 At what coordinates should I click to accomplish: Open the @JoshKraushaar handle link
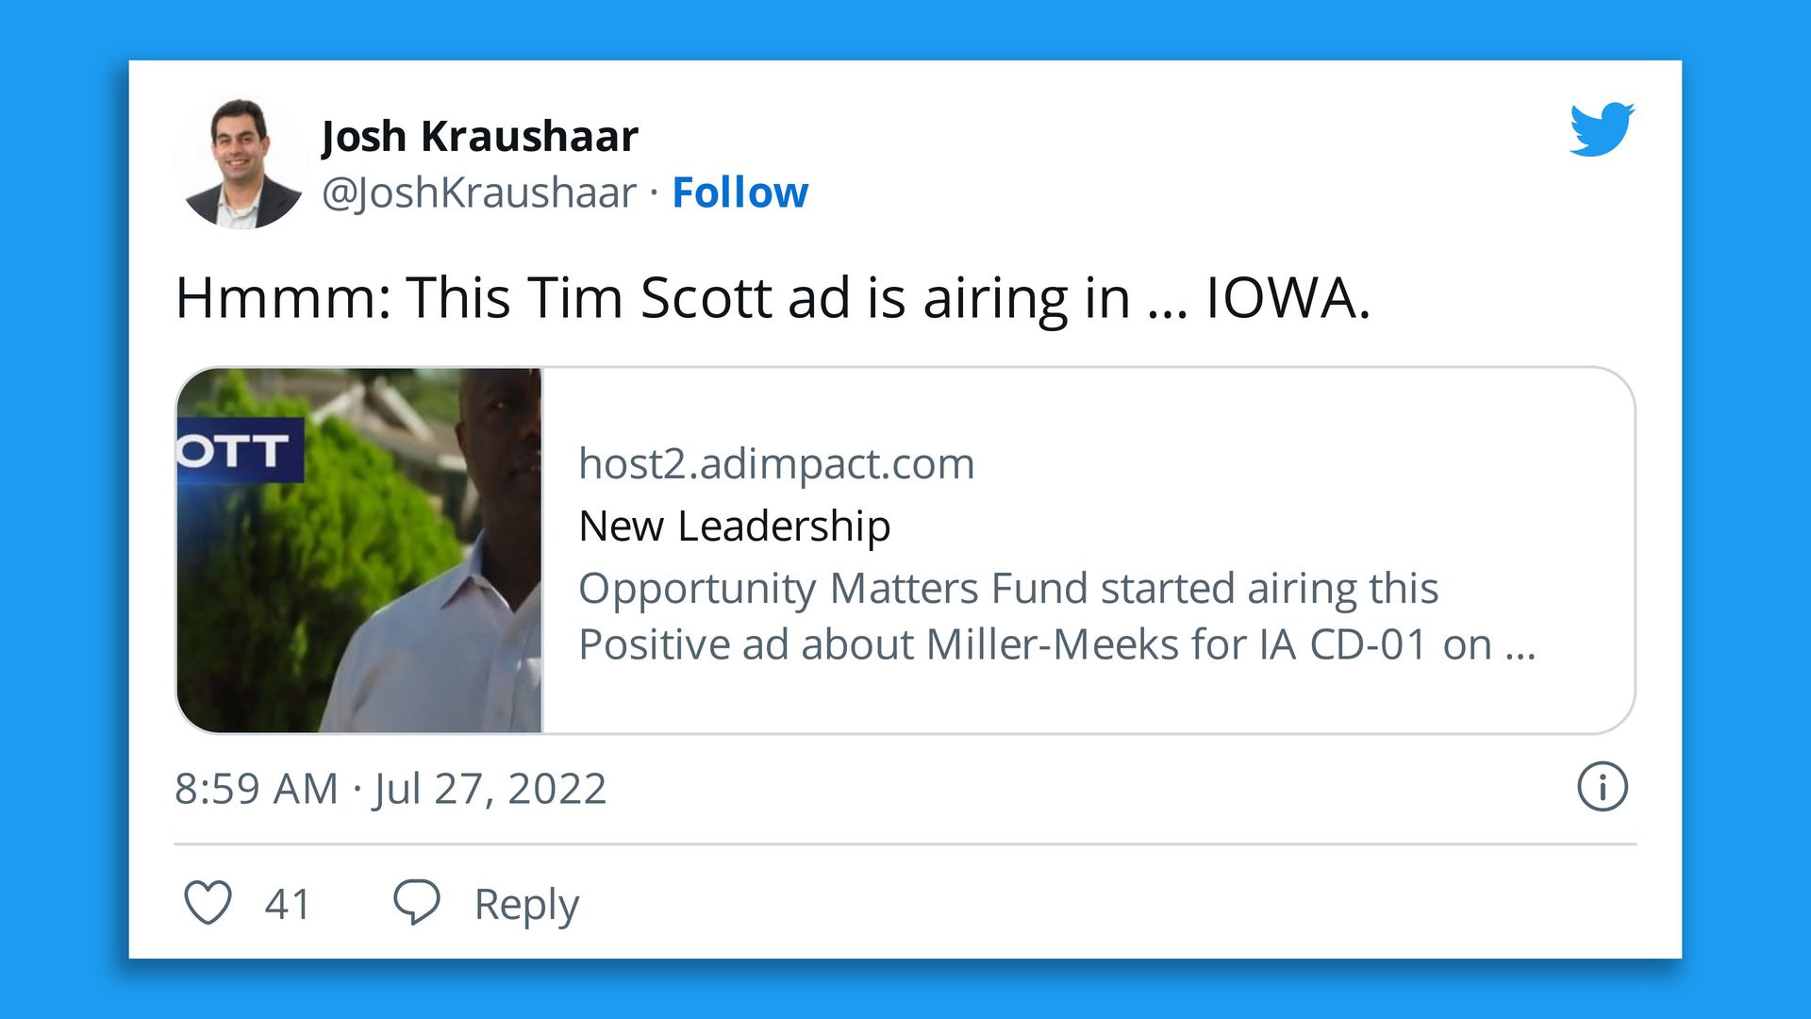[x=478, y=192]
